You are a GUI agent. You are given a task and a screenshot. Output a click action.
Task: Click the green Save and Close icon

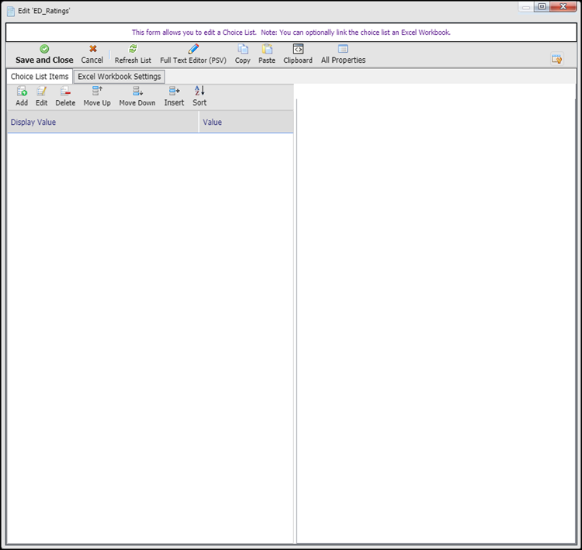pos(44,49)
